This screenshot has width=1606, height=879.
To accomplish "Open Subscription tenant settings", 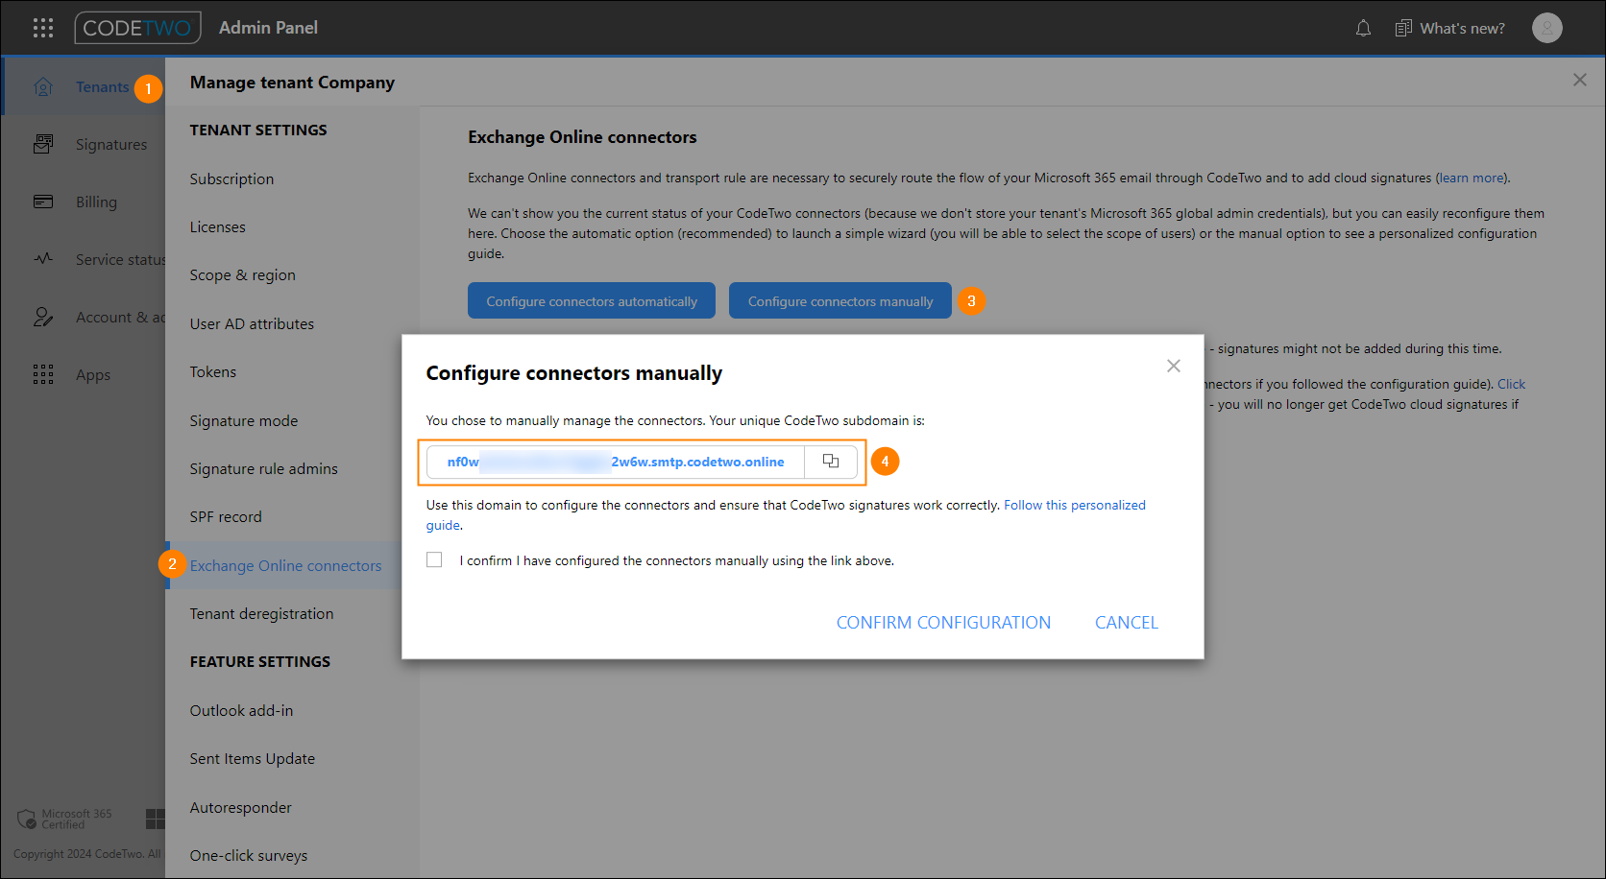I will coord(231,178).
